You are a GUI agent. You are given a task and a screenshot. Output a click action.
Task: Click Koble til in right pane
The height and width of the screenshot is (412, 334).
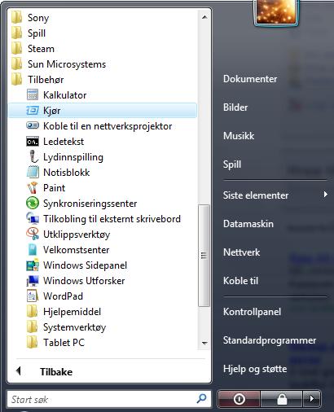point(240,281)
